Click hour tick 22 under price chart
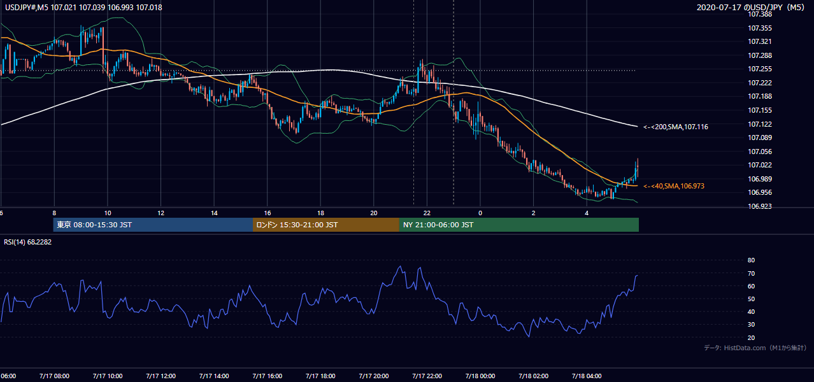The width and height of the screenshot is (814, 382). coord(427,213)
